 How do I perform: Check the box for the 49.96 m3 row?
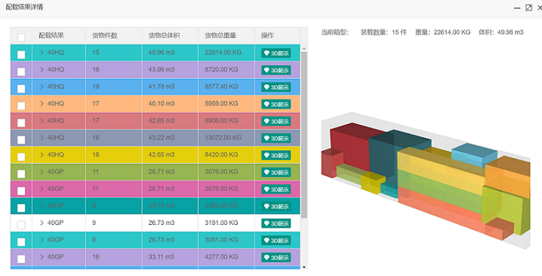point(21,55)
